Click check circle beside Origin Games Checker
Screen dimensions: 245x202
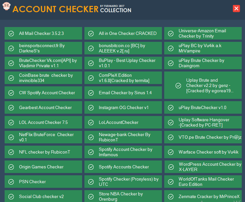[x=11, y=167]
